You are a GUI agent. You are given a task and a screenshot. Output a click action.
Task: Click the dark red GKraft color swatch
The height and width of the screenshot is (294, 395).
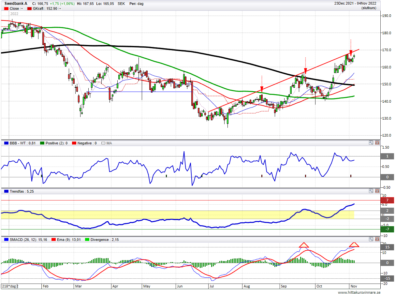(x=29, y=9)
